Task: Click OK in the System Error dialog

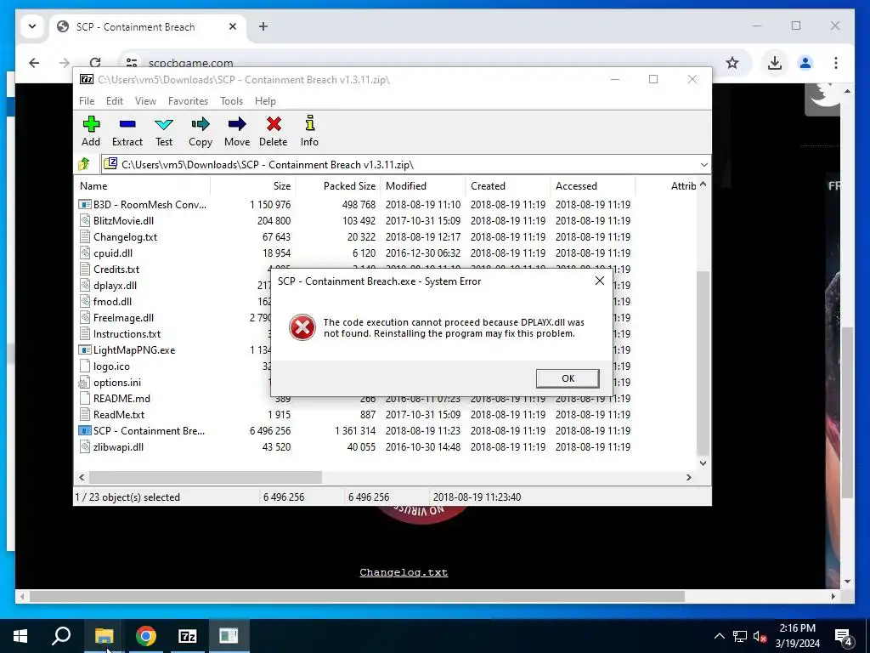Action: 568,378
